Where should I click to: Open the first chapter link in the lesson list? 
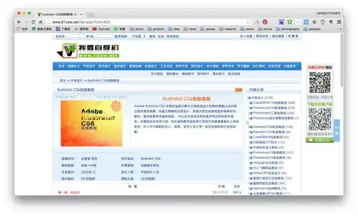[x=69, y=193]
